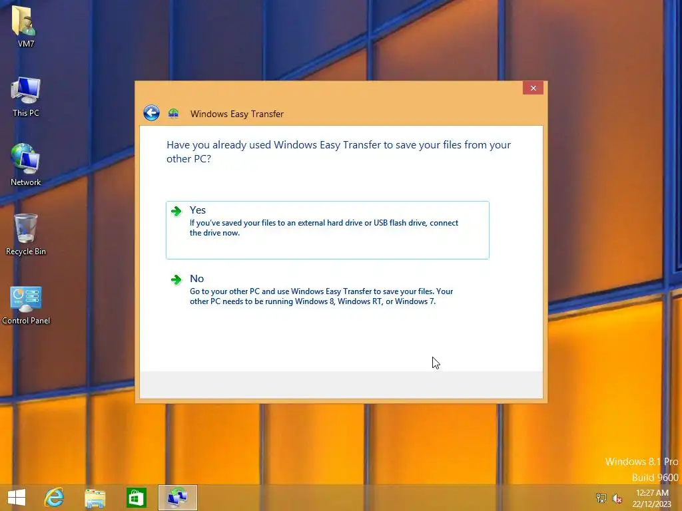Close the Windows Easy Transfer window
The image size is (682, 511).
(533, 88)
